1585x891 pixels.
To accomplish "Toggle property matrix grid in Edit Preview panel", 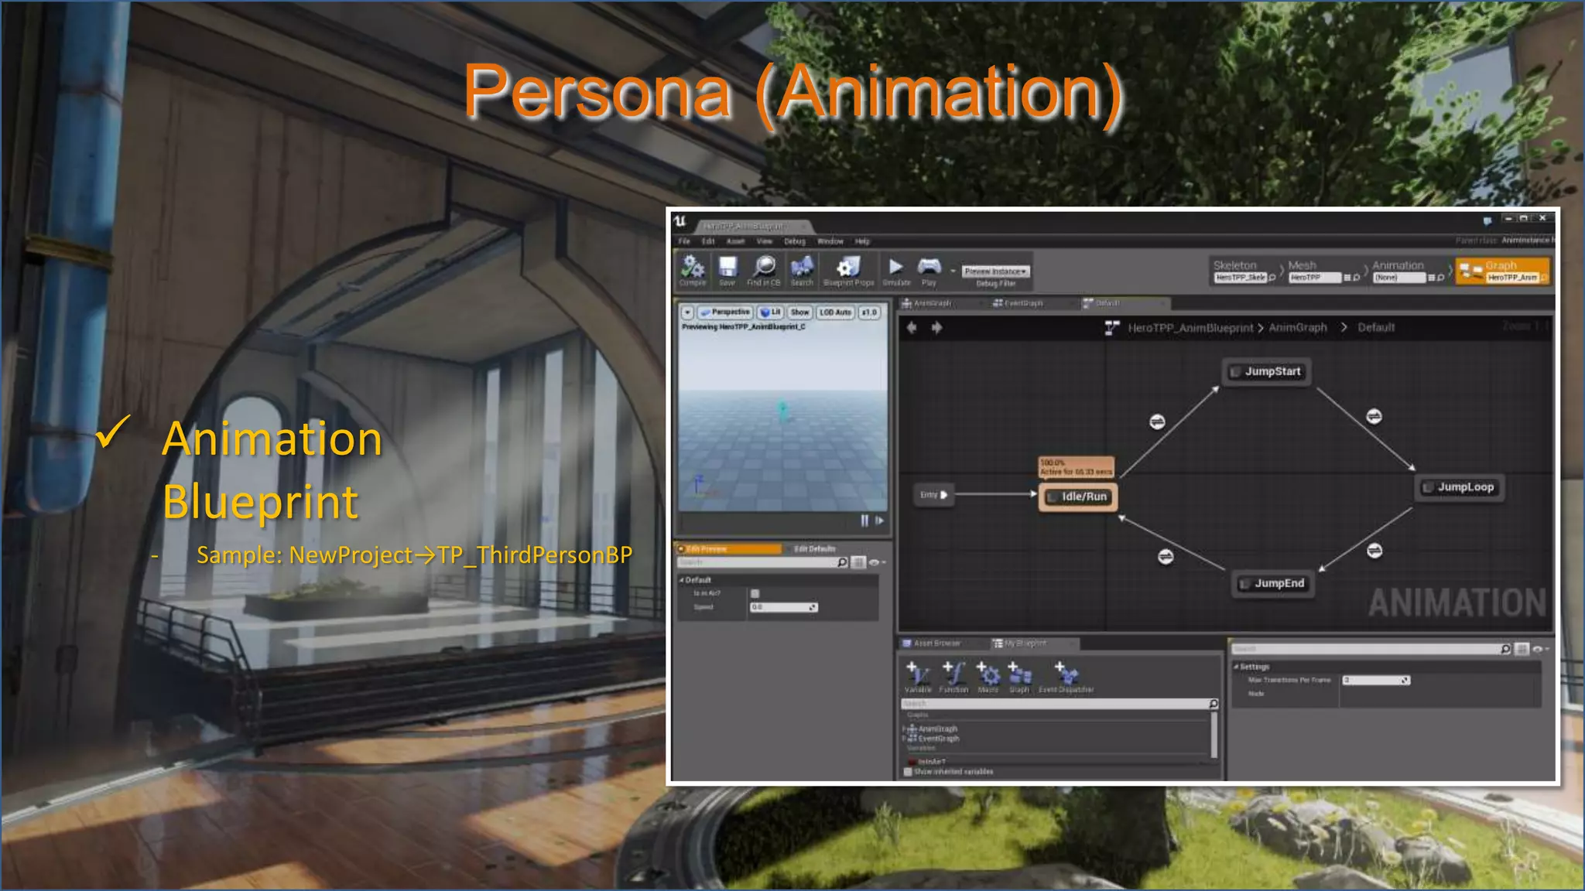I will point(858,562).
